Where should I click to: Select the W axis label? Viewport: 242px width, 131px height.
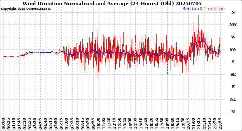point(233,37)
